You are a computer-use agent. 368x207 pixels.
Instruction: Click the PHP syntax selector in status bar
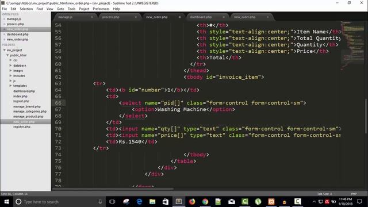coord(354,194)
